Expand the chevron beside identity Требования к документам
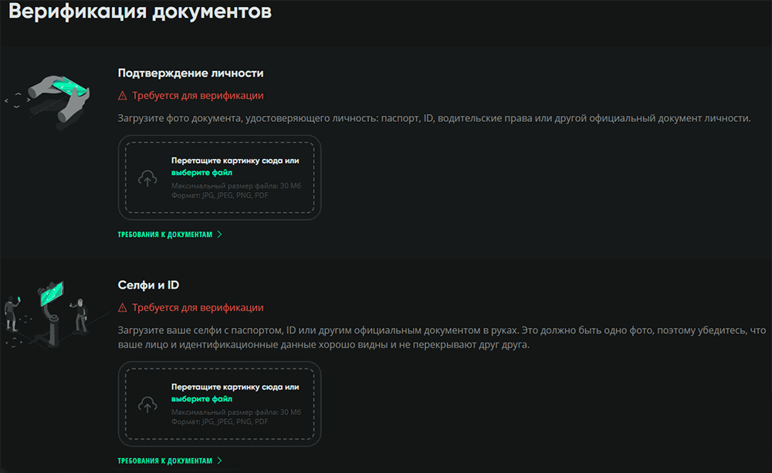 click(x=219, y=235)
